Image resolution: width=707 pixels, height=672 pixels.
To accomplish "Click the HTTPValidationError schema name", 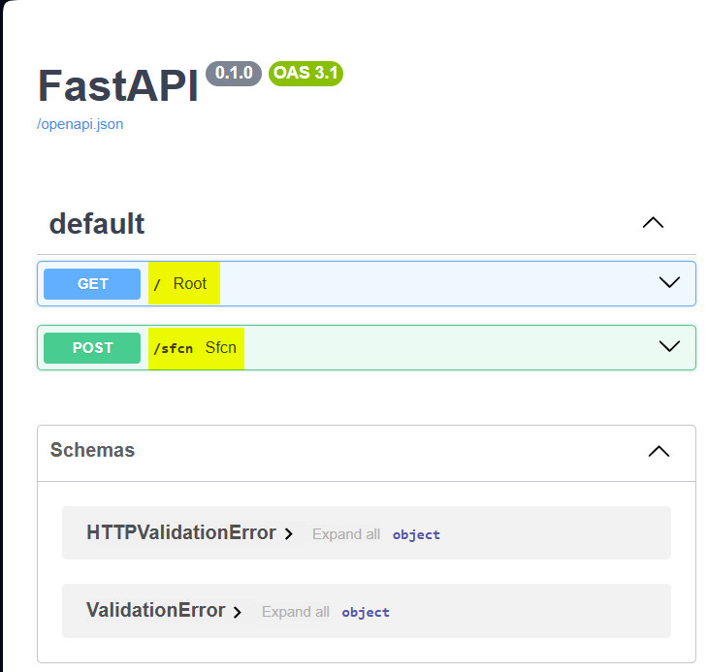I will coord(181,532).
